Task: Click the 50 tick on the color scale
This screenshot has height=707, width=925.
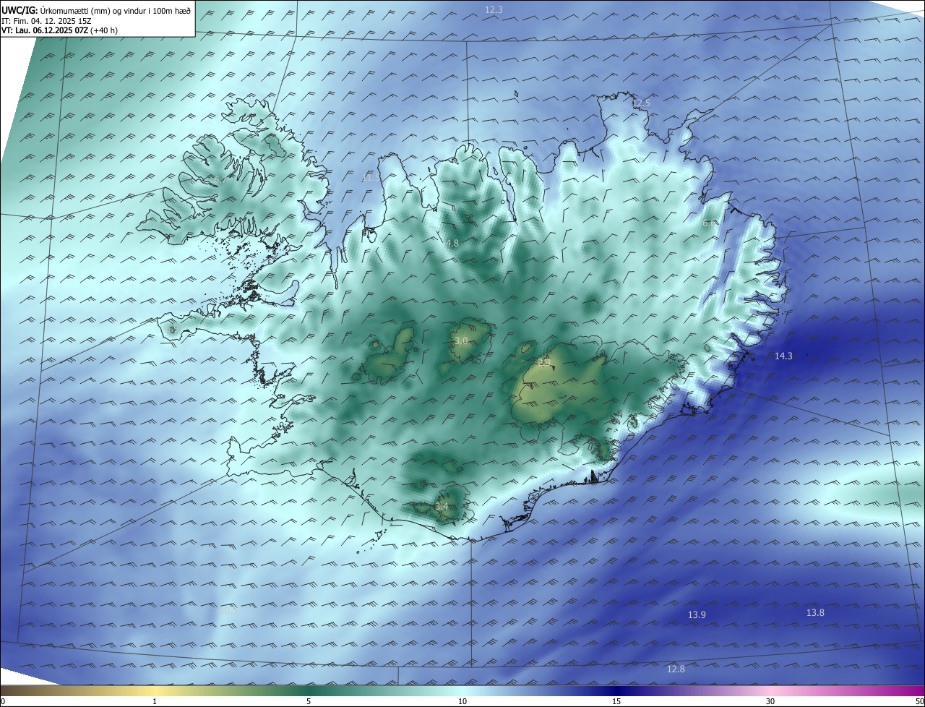Action: [918, 701]
